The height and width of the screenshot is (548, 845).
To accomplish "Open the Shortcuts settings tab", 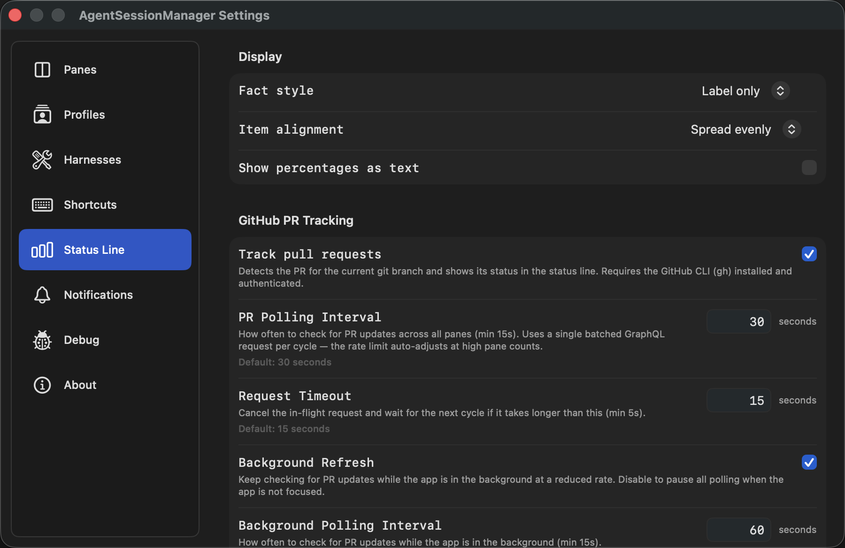I will point(105,205).
